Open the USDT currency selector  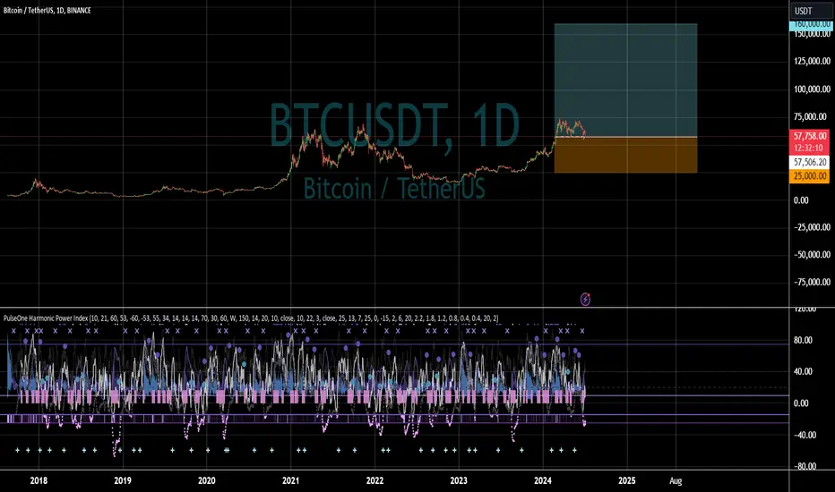pyautogui.click(x=811, y=11)
